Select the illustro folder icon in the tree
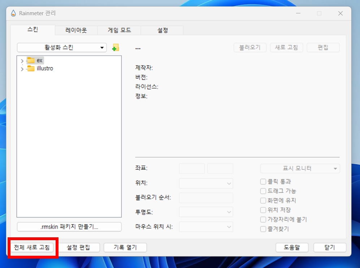360x268 pixels. tap(31, 68)
